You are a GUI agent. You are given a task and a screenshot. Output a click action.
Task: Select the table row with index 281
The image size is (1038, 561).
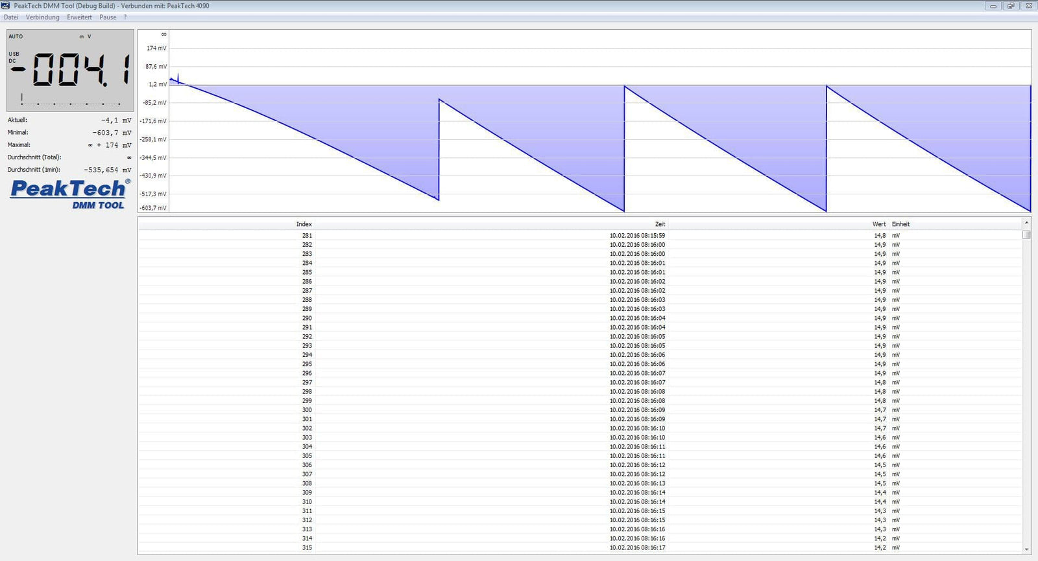[x=584, y=236]
